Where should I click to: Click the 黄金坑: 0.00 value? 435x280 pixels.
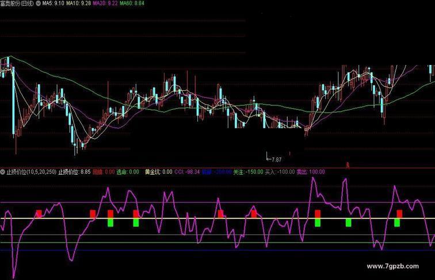(158, 172)
